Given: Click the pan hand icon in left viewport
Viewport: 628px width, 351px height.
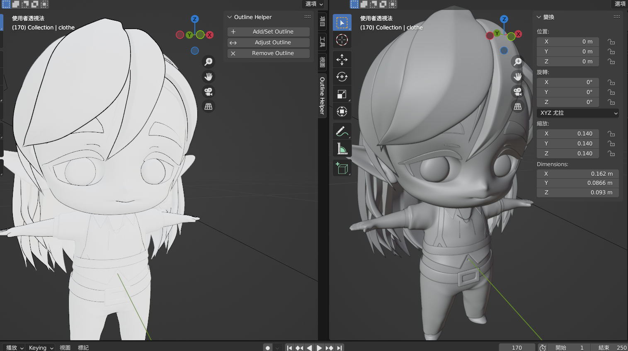Looking at the screenshot, I should (209, 77).
